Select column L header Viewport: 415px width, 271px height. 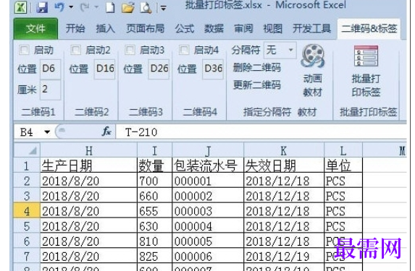tap(343, 150)
